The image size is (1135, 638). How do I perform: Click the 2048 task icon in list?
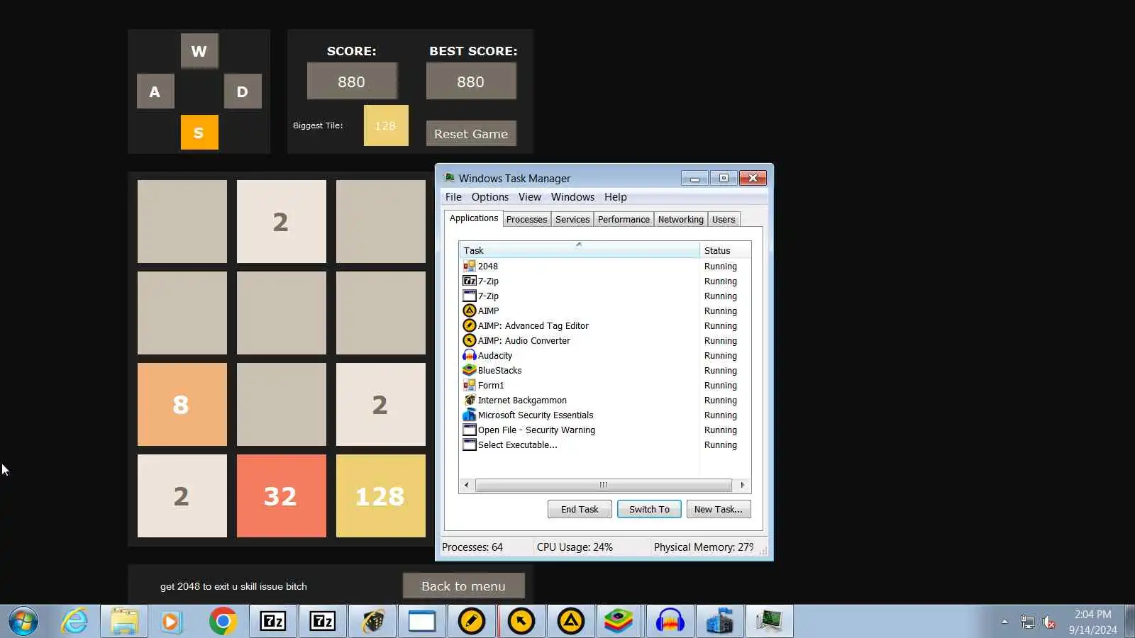[x=469, y=266]
